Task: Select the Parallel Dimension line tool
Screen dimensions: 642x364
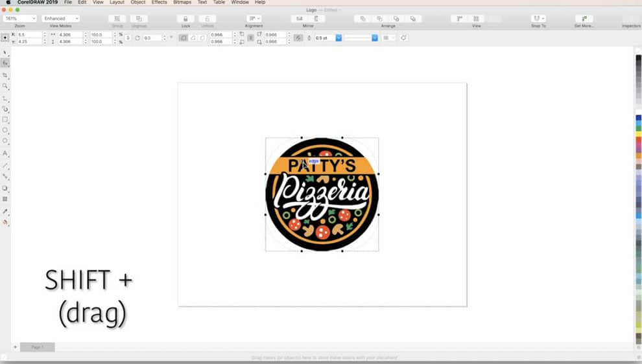Action: click(x=5, y=166)
